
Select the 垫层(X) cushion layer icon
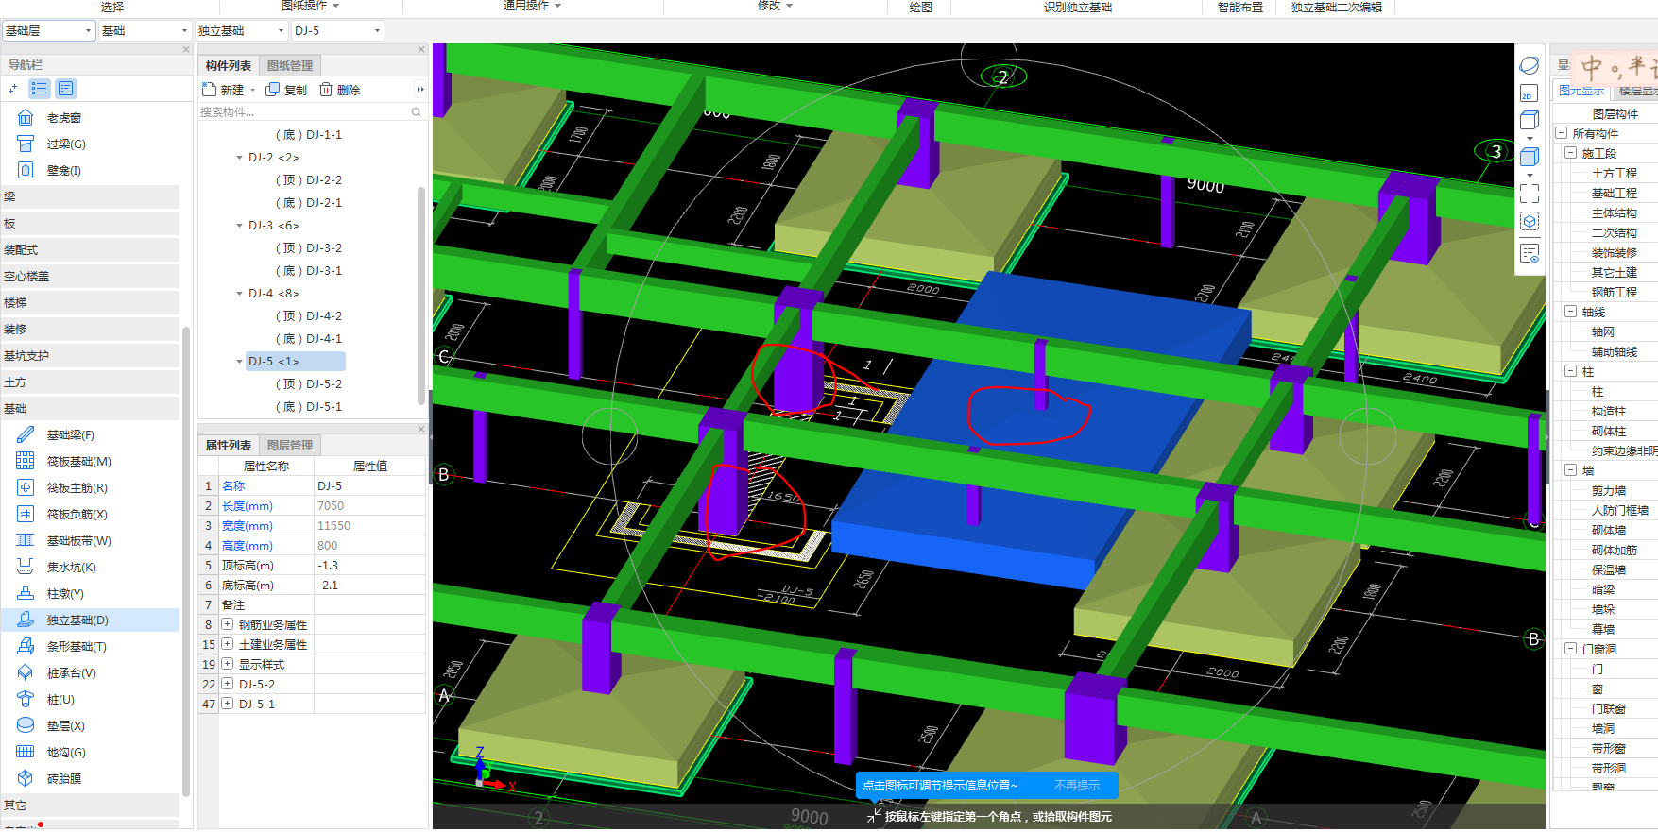(26, 726)
